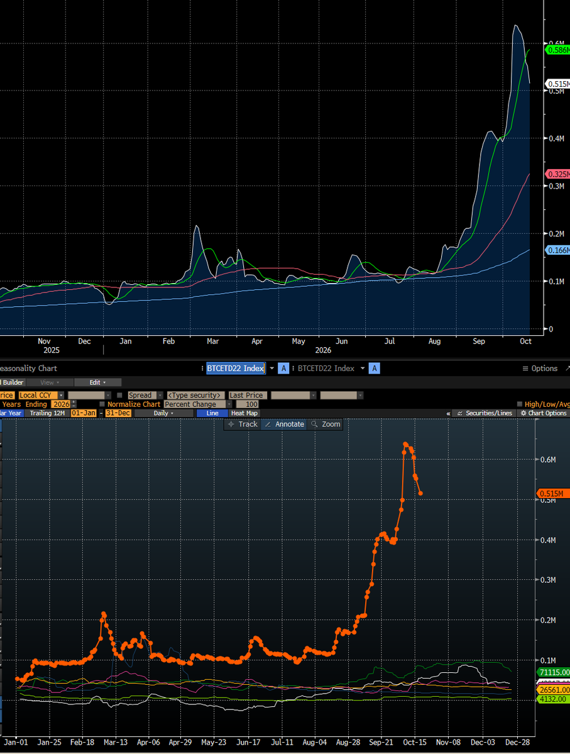
Task: Expand the dropdown arrow after second BTCETD22 Index
Action: [x=363, y=369]
